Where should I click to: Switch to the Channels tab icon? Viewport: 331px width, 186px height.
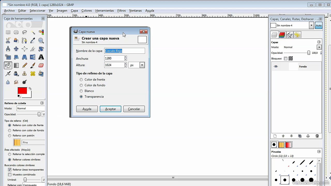coord(282,35)
